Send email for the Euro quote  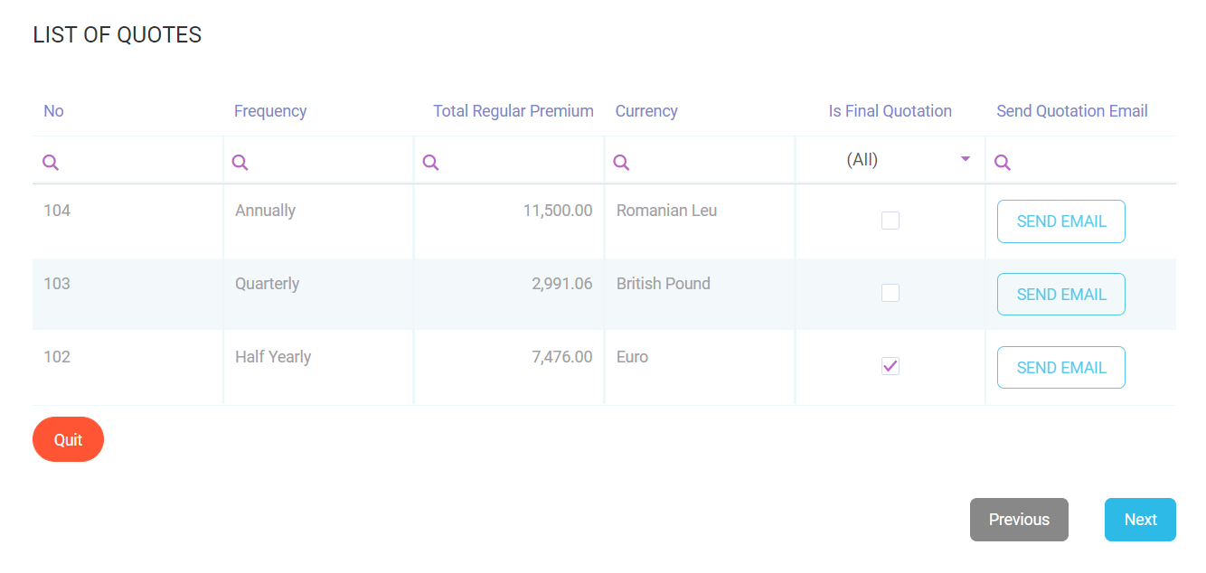(x=1060, y=368)
